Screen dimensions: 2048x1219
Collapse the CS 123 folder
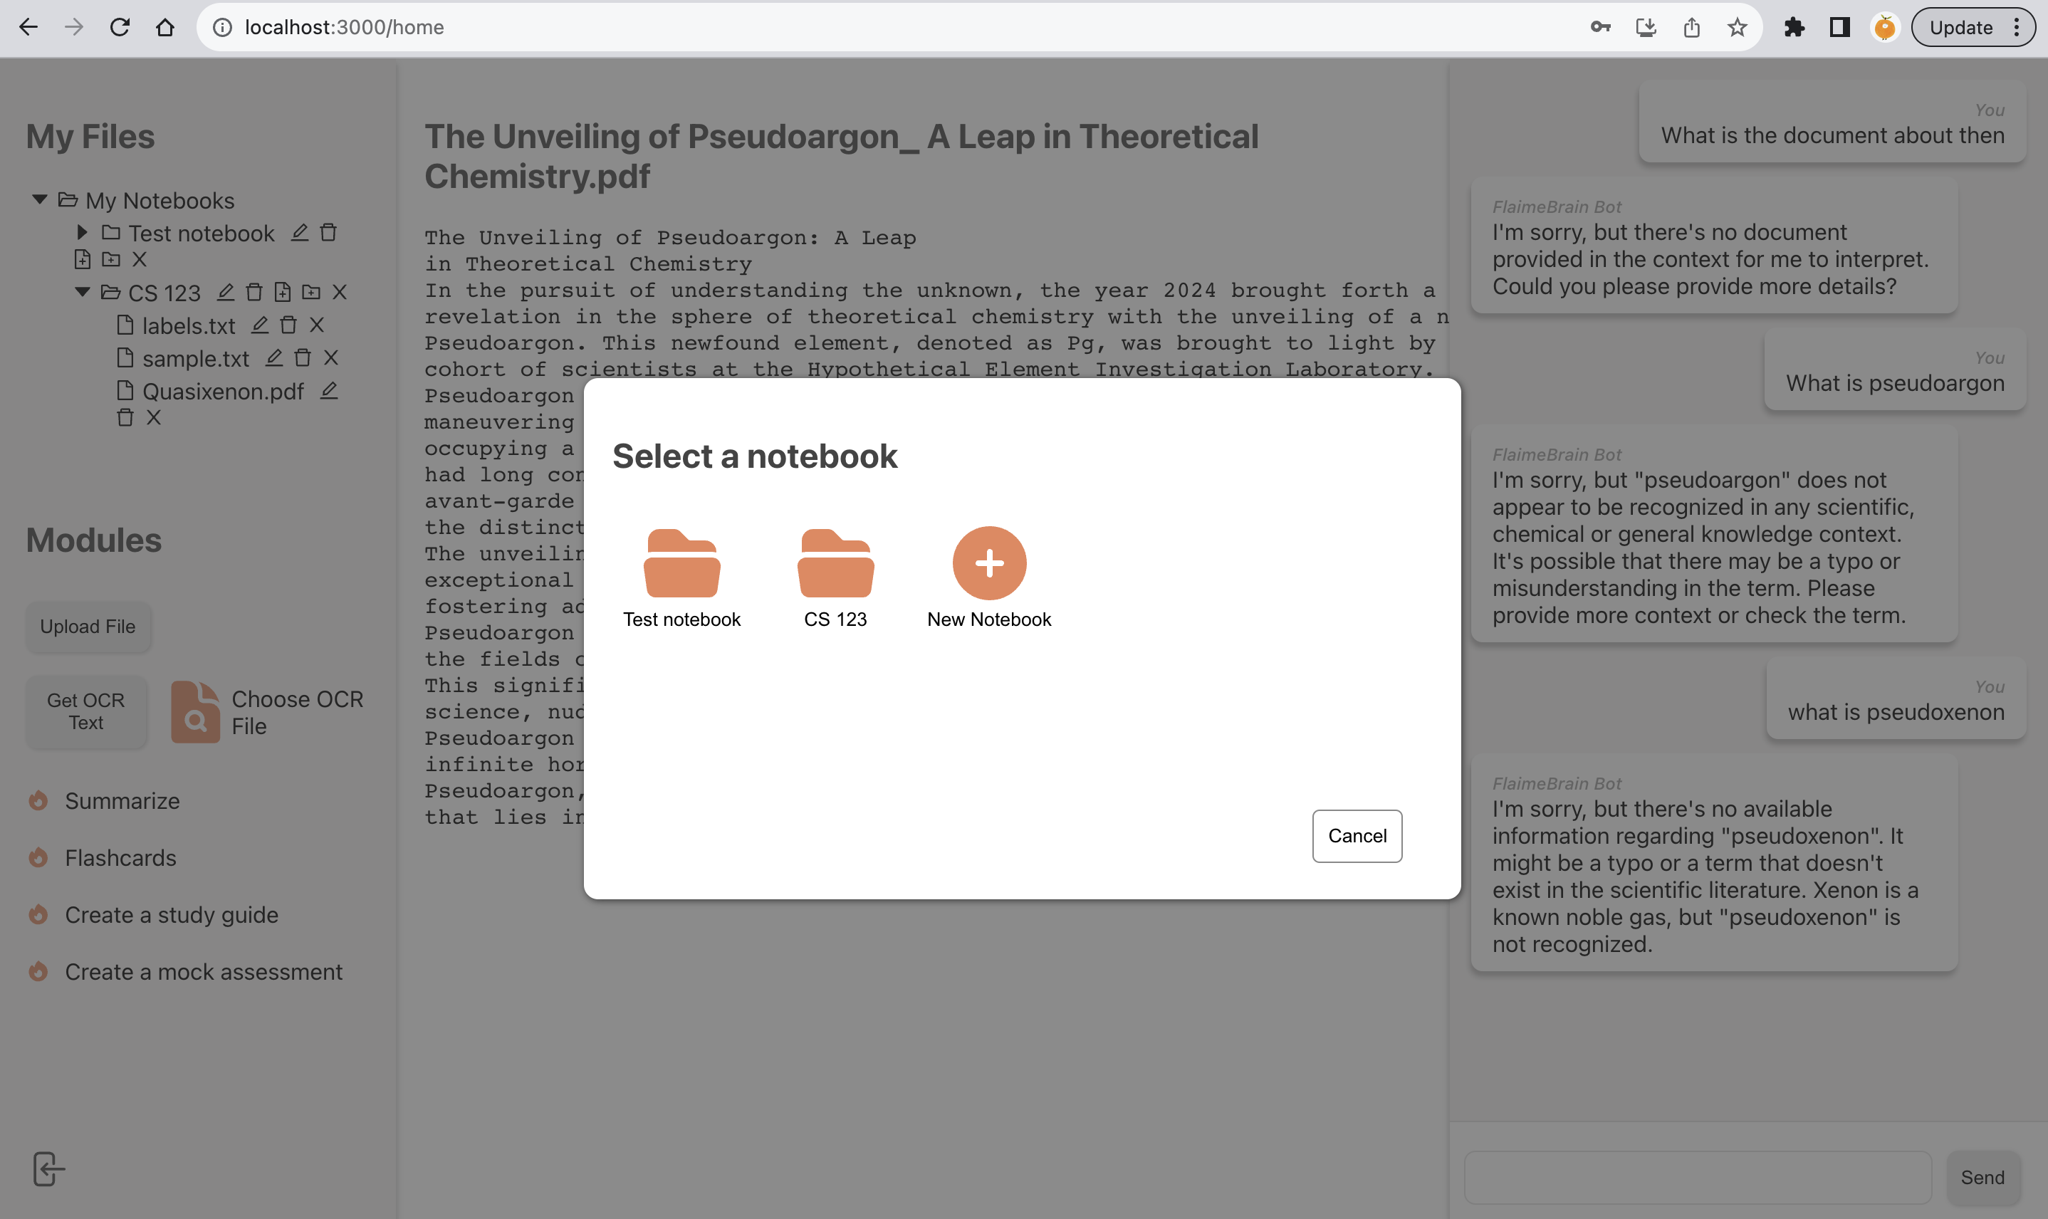82,293
